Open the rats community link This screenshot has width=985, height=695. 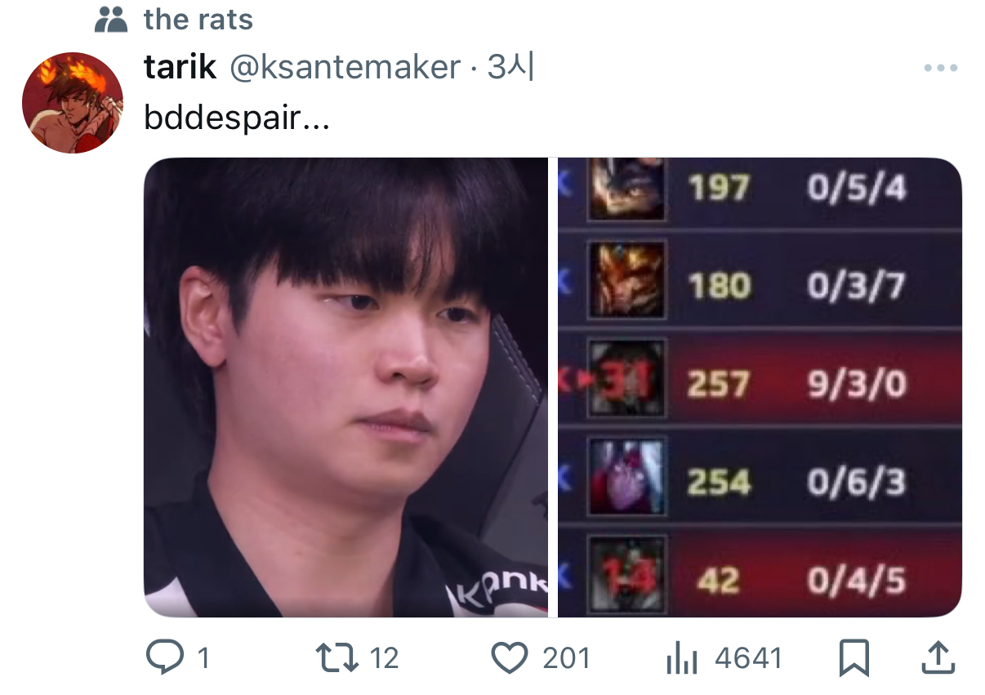coord(198,19)
